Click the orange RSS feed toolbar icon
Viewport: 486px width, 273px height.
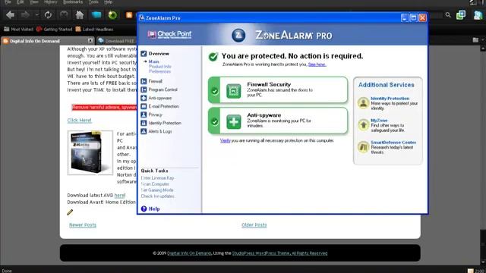(129, 15)
